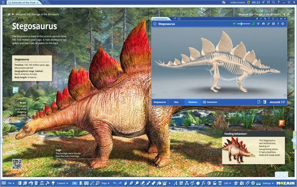Screen dimensions: 297x187
Task: Click the page flip arrows at bottom right
Action: click(281, 174)
